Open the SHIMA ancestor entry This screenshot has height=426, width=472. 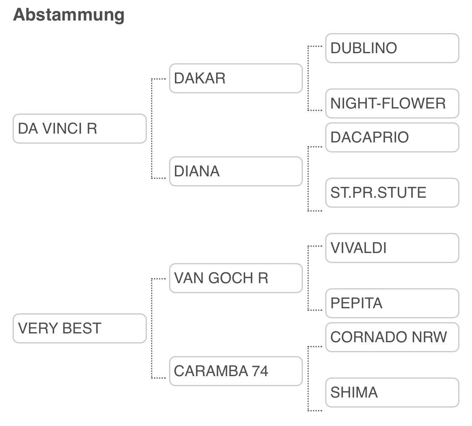point(392,392)
